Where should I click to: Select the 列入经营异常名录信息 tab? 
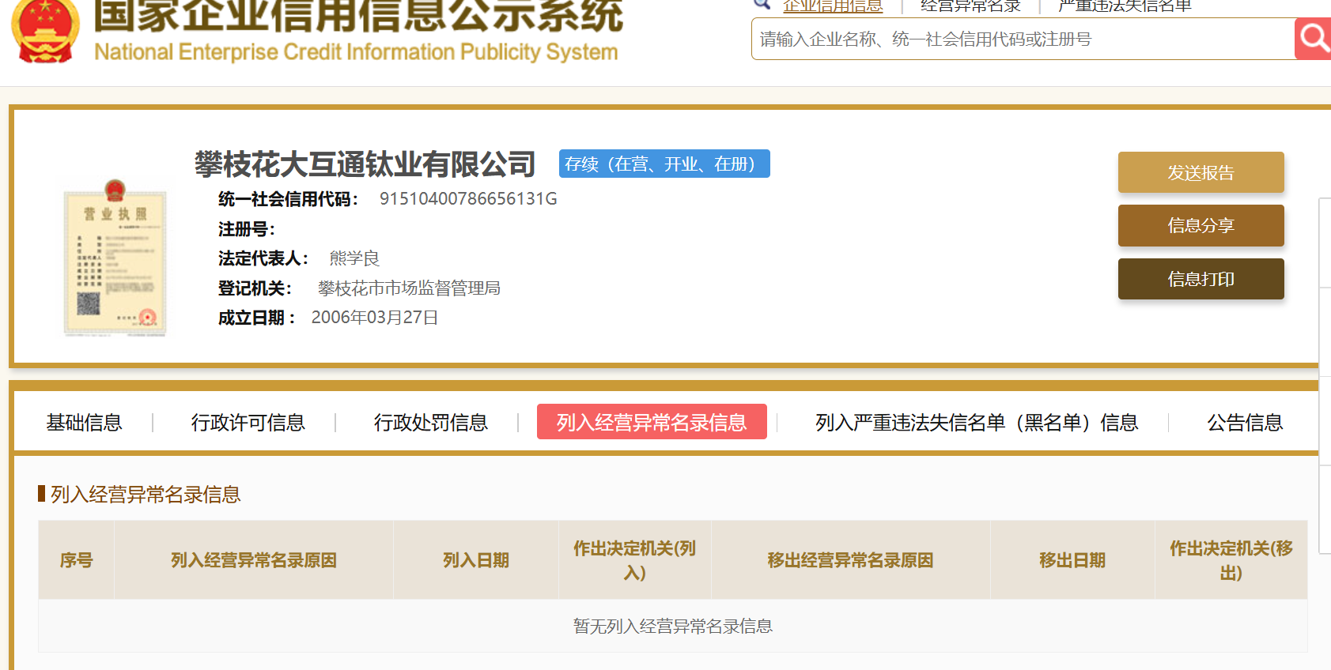pyautogui.click(x=652, y=422)
